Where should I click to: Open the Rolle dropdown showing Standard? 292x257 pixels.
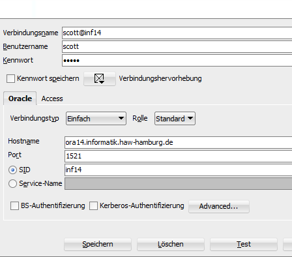(x=175, y=119)
